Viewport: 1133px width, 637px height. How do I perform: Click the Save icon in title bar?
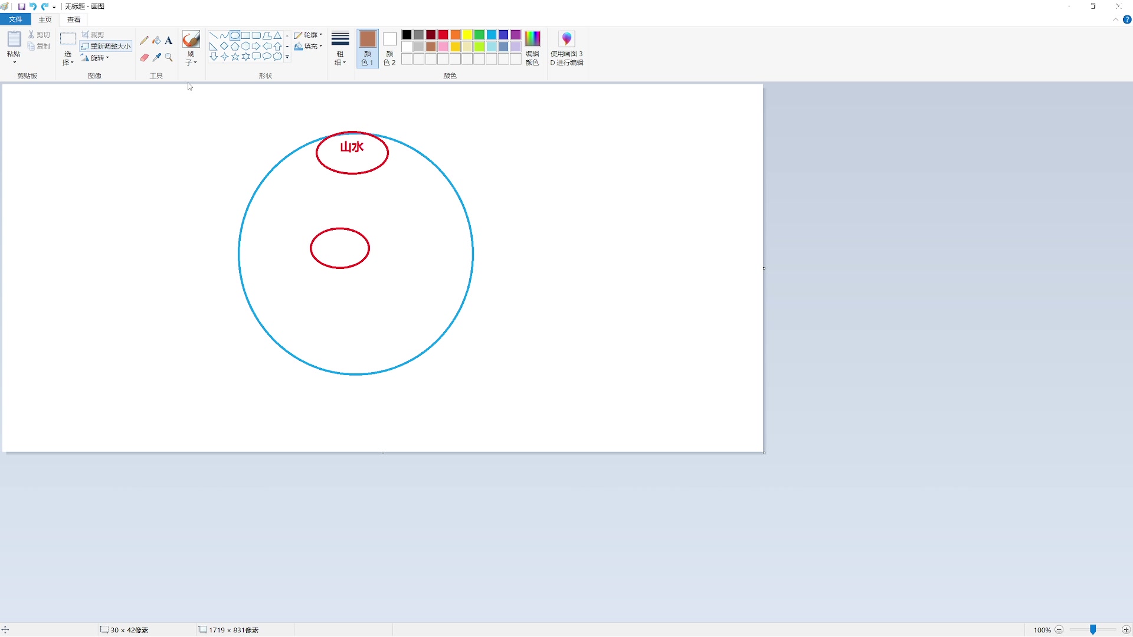click(x=22, y=6)
